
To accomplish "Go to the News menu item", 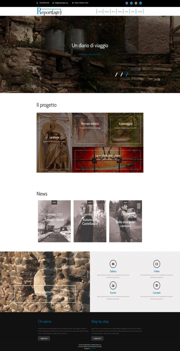I will click(113, 11).
